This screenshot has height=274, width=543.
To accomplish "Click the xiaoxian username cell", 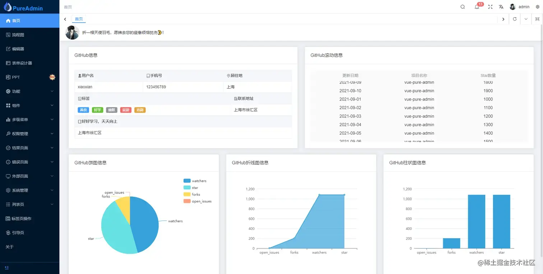I will (x=108, y=87).
